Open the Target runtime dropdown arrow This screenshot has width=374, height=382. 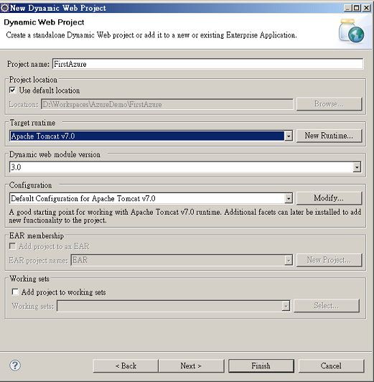289,136
